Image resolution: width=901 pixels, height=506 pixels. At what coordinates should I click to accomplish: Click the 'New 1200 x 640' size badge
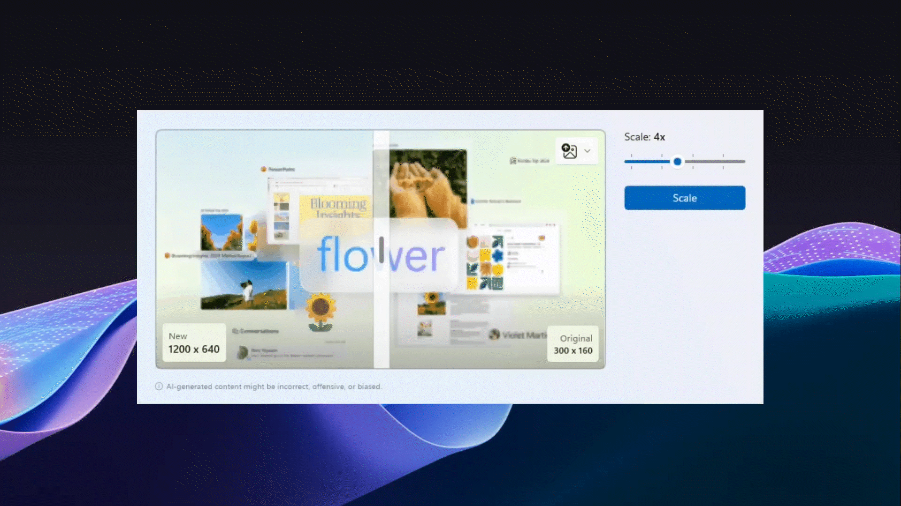pyautogui.click(x=194, y=342)
